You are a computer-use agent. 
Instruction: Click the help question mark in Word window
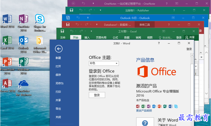(x=159, y=43)
